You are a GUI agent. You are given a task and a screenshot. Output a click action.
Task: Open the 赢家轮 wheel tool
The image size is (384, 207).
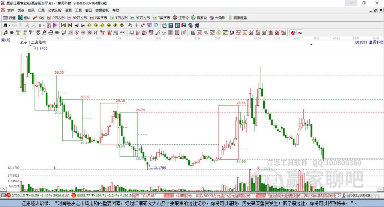[199, 18]
